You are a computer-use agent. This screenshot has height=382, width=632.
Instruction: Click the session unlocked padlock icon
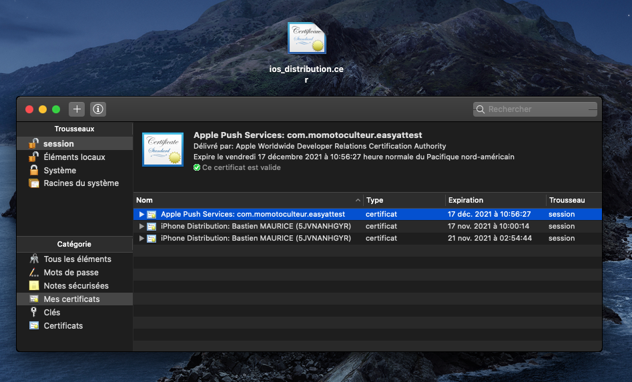pos(34,143)
